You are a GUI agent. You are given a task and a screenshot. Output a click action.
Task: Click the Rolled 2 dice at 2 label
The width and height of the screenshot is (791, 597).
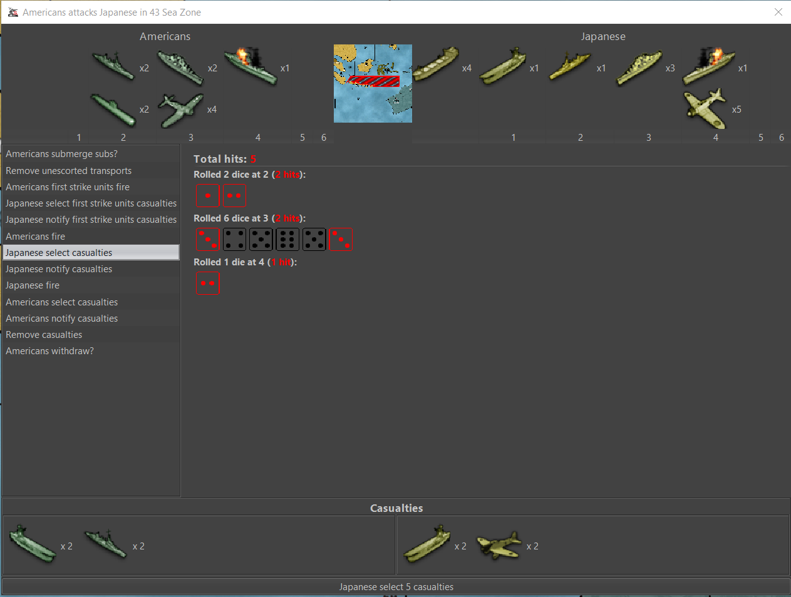(249, 175)
